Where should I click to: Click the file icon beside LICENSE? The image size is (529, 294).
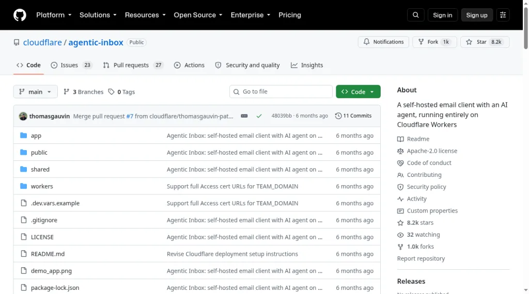point(24,237)
